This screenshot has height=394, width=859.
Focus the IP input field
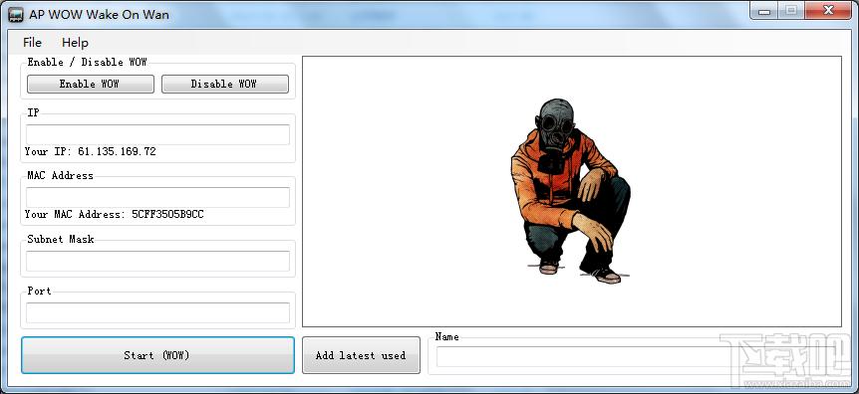pos(157,134)
